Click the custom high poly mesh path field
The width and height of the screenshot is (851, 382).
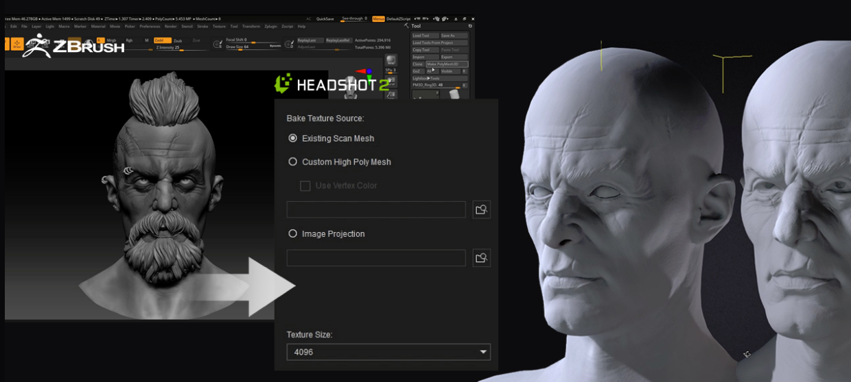pyautogui.click(x=376, y=209)
